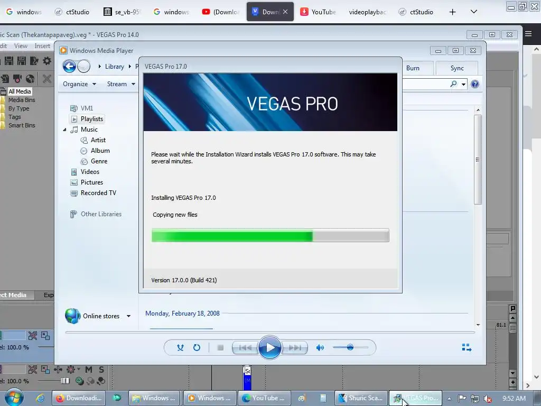This screenshot has height=406, width=541.
Task: Open the Sync tab
Action: 457,68
